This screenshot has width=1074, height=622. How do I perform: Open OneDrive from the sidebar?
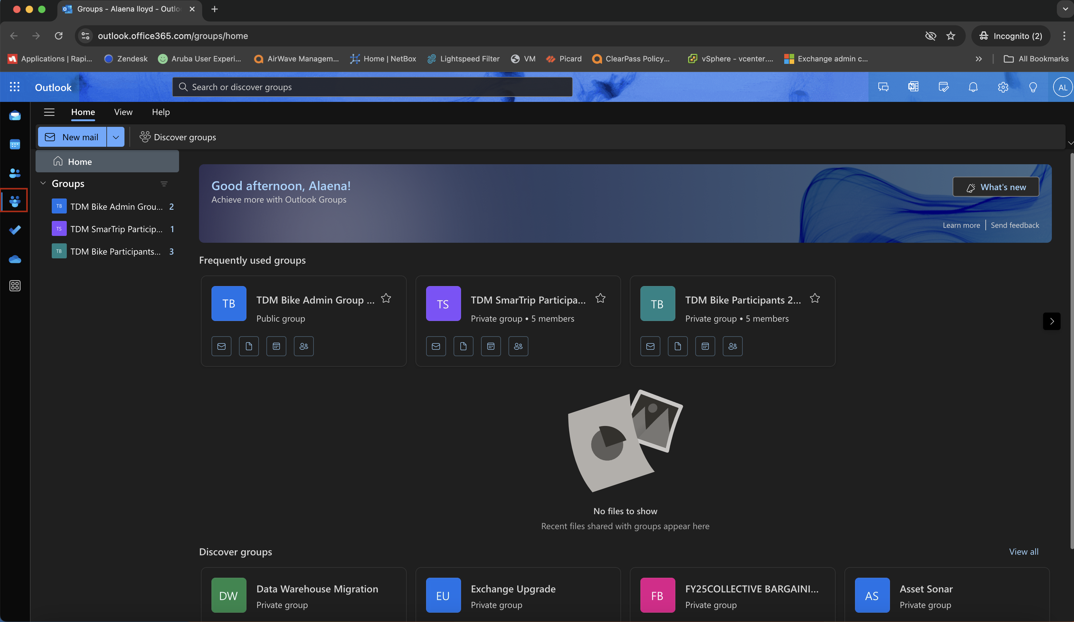coord(15,259)
